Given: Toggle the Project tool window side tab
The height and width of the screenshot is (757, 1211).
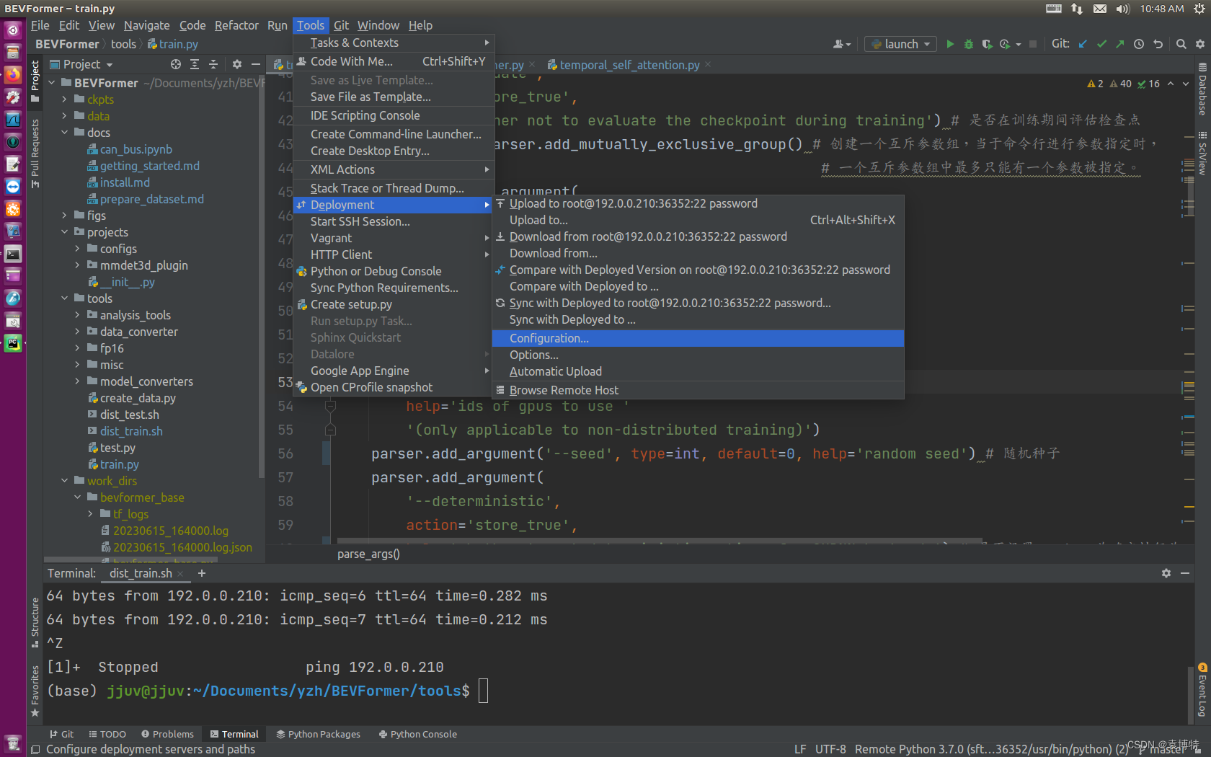Looking at the screenshot, I should coord(35,81).
